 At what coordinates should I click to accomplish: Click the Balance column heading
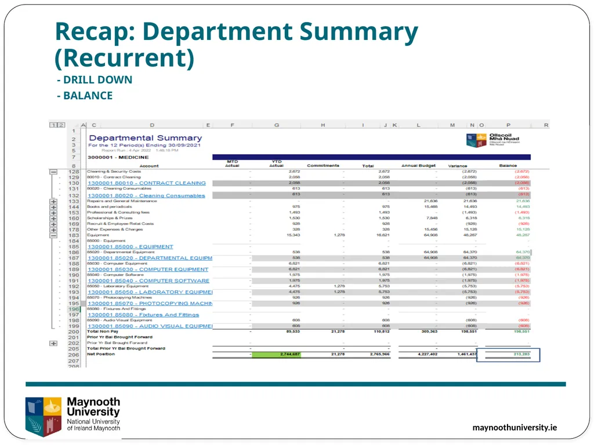[508, 166]
